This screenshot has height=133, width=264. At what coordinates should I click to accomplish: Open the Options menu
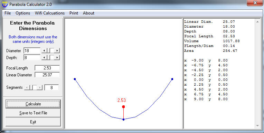coord(23,13)
